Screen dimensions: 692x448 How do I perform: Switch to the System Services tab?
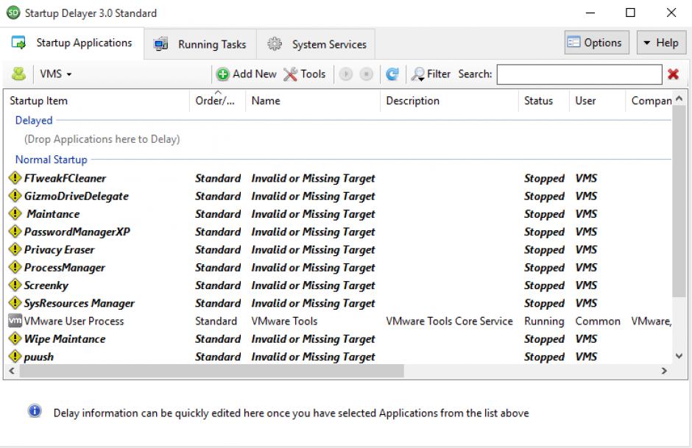(317, 44)
